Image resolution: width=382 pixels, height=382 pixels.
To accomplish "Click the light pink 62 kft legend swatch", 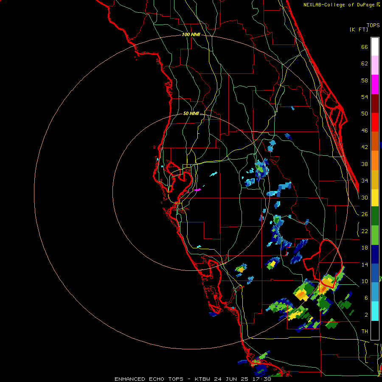I will 375,65.
